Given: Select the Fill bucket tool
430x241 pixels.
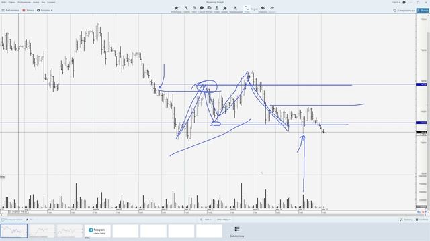Looking at the screenshot, I should 224,9.
